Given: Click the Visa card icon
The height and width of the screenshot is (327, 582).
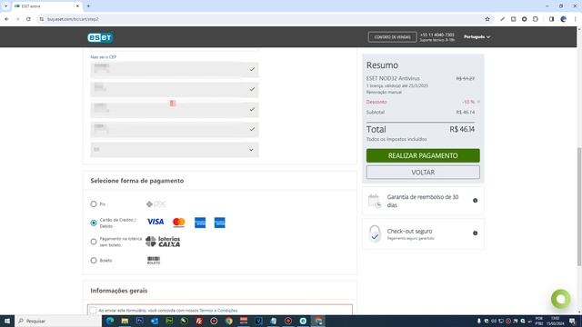Looking at the screenshot, I should coord(156,222).
